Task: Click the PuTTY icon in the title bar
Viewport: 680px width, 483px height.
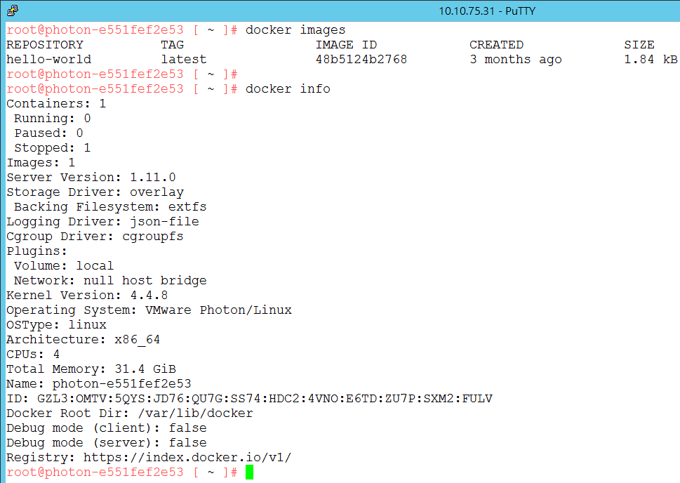Action: point(13,11)
